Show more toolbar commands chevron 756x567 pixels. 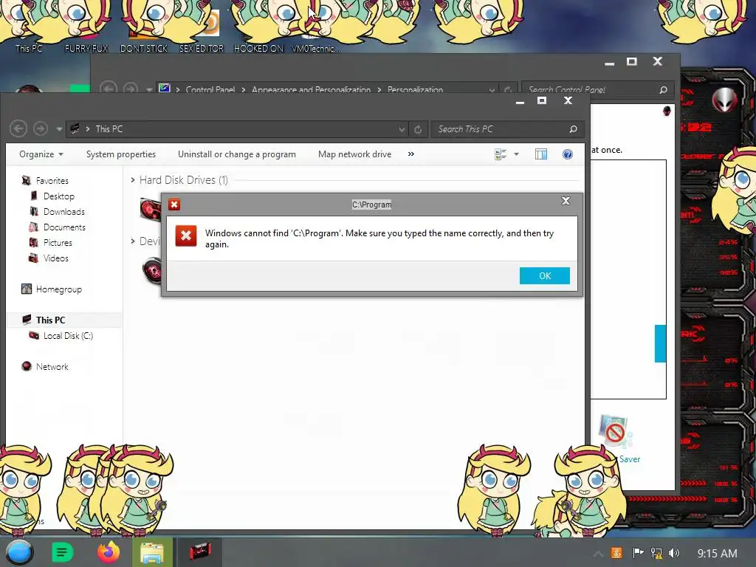(410, 154)
